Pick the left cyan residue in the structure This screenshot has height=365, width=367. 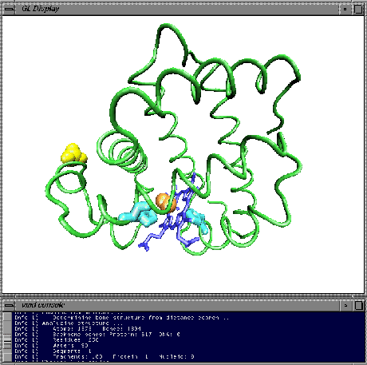pos(138,215)
